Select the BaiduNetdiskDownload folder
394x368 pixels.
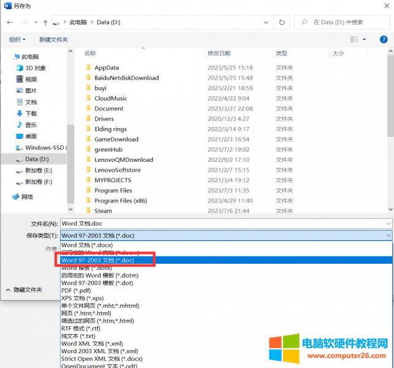click(126, 78)
